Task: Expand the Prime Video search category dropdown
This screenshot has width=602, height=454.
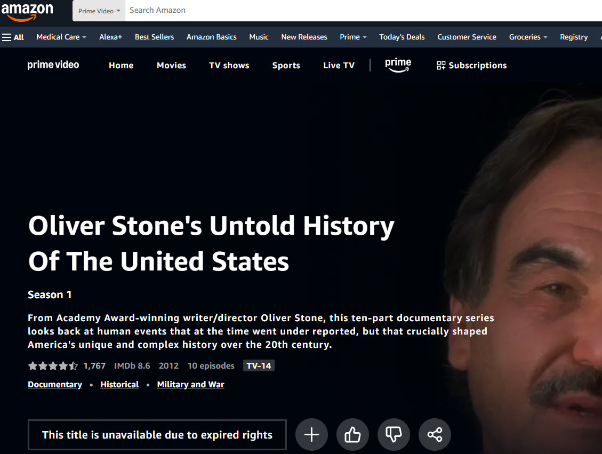Action: [x=99, y=11]
